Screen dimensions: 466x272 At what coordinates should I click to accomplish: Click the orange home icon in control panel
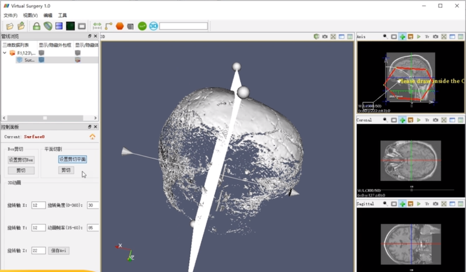(92, 137)
